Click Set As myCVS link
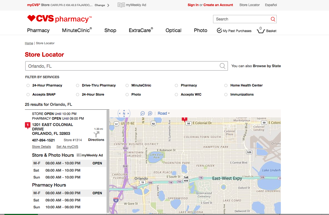 pyautogui.click(x=67, y=147)
